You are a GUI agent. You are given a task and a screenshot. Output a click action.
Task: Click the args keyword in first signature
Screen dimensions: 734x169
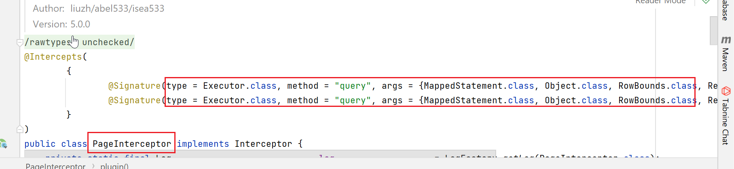(x=392, y=86)
